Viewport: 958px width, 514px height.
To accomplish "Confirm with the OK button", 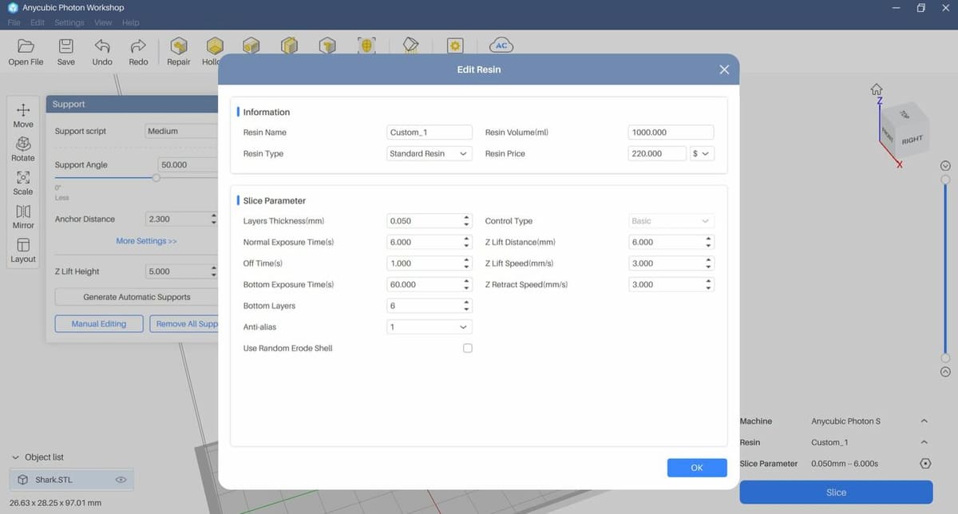I will (697, 468).
